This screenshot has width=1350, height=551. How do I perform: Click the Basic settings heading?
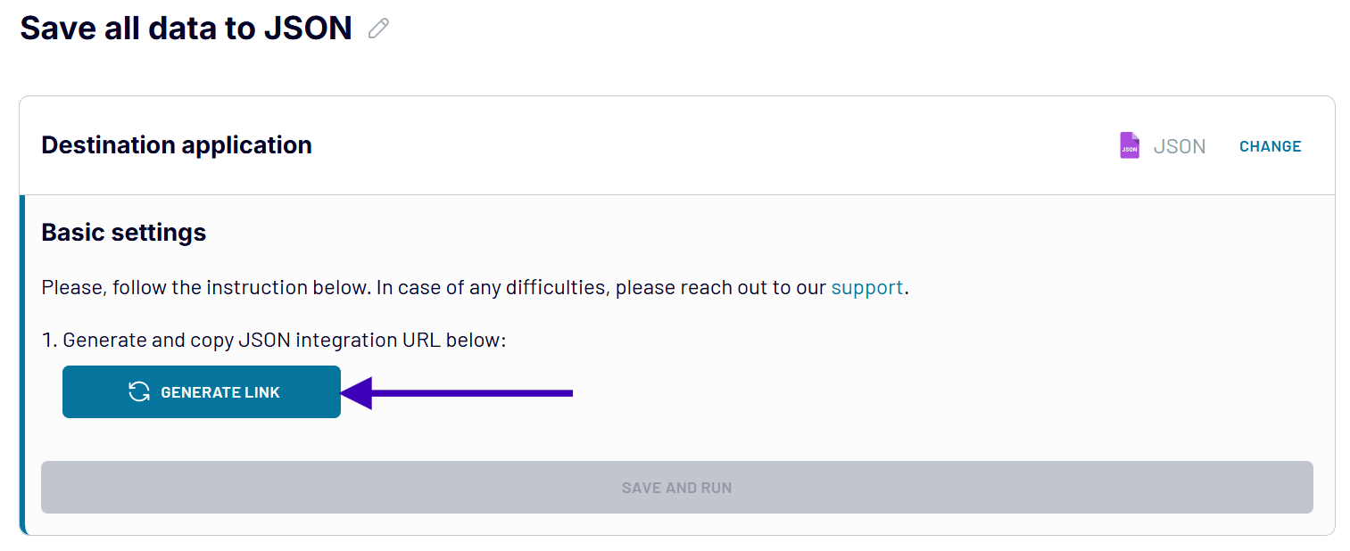click(x=122, y=232)
